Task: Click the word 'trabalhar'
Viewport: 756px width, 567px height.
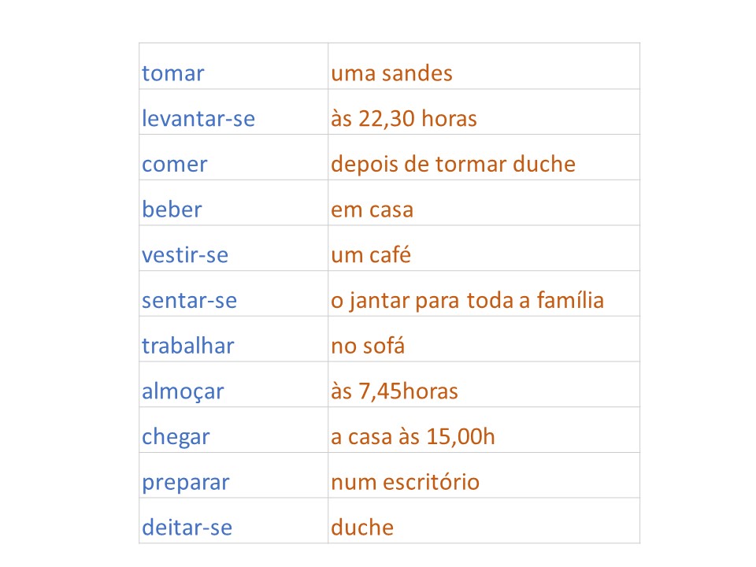Action: coord(188,346)
